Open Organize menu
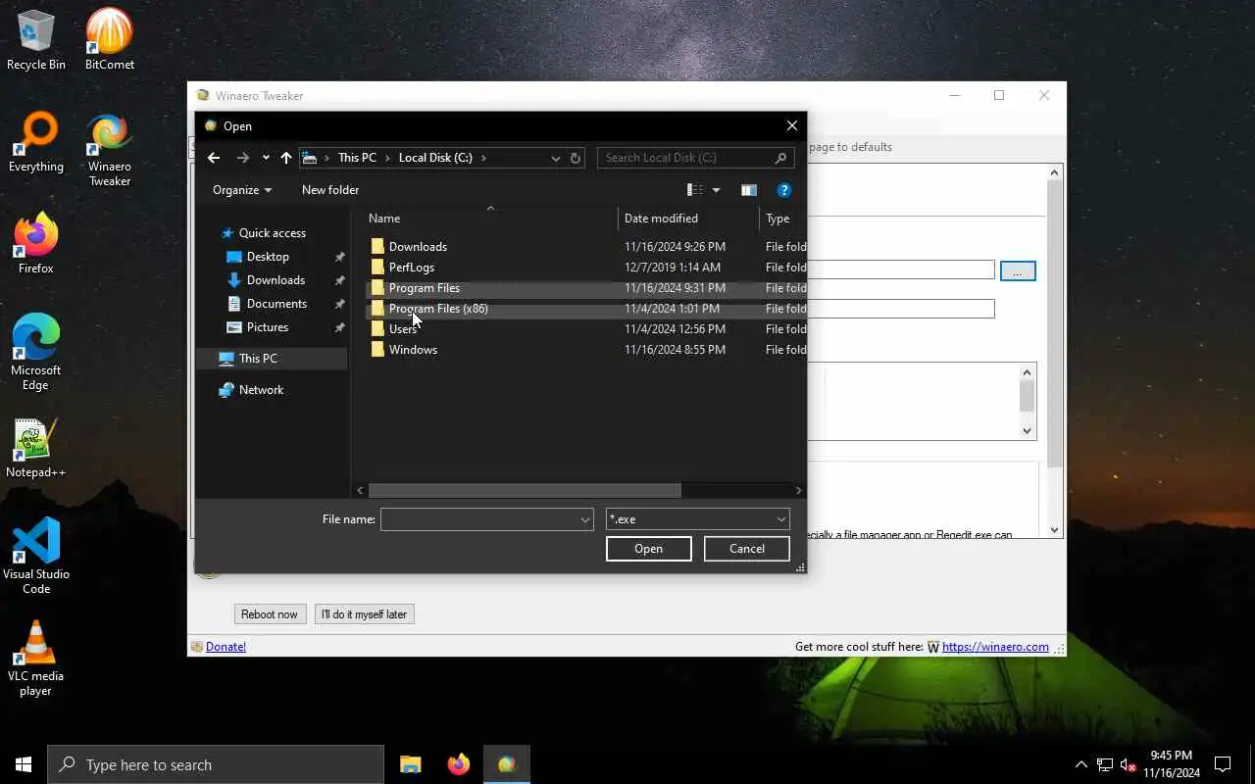 pos(242,190)
